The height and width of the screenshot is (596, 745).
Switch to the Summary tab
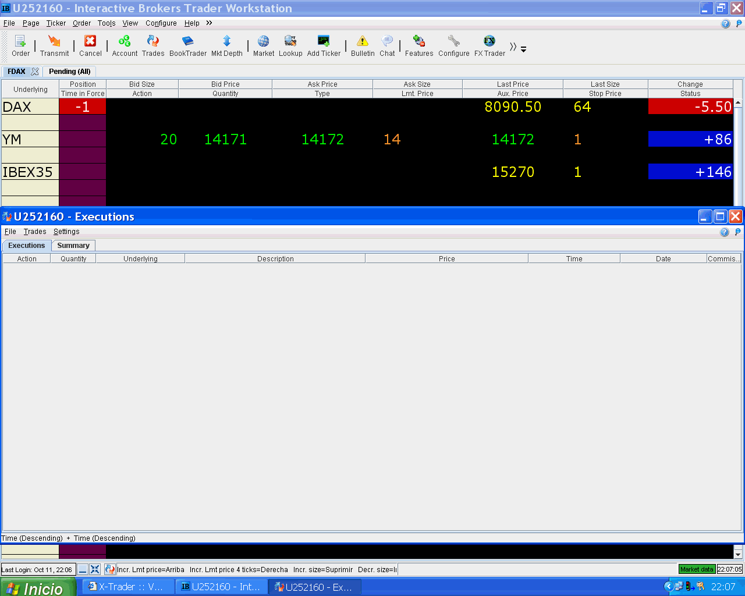point(73,246)
